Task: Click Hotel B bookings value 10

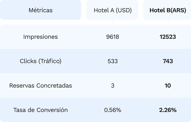Action: [x=168, y=85]
